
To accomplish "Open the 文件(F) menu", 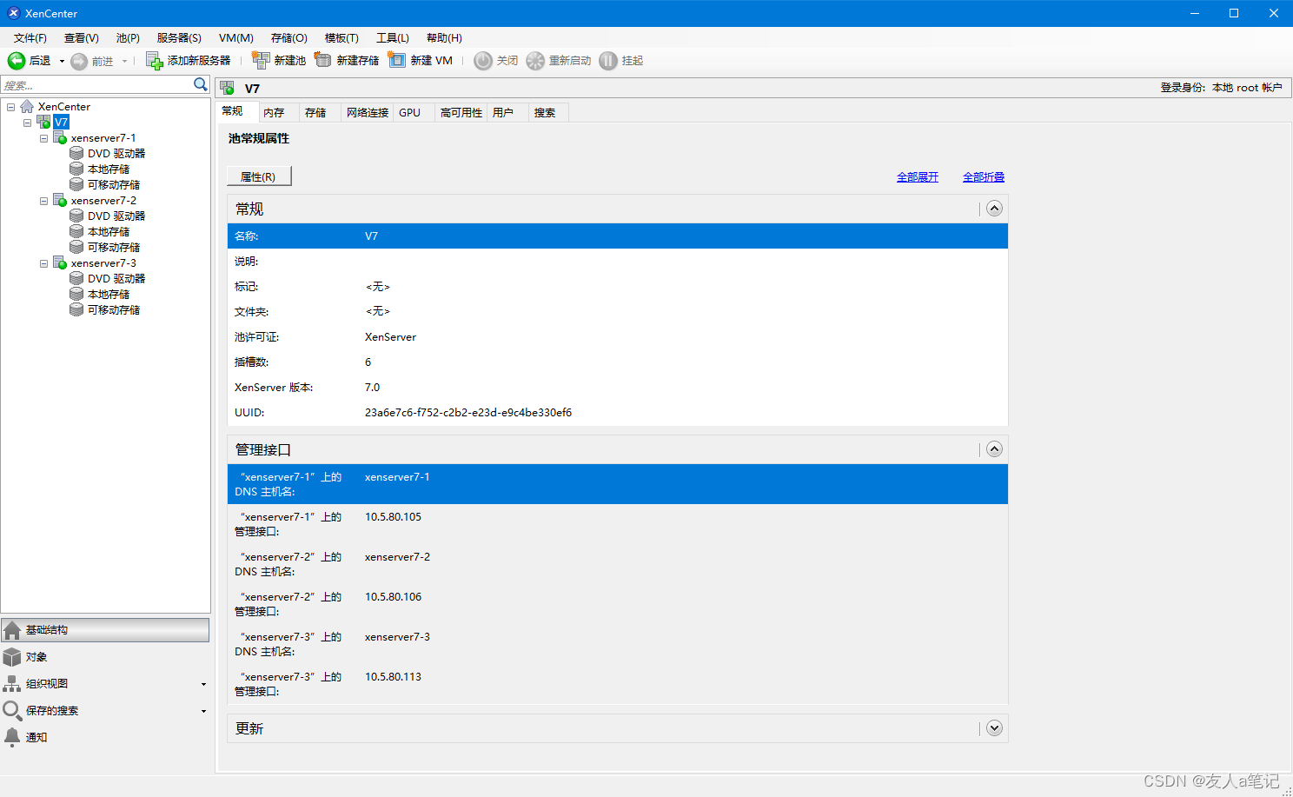I will pyautogui.click(x=30, y=37).
